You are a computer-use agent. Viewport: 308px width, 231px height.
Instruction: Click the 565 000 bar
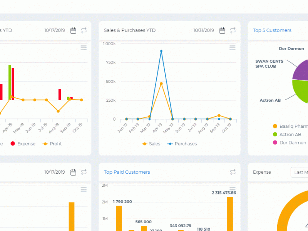click(144, 228)
